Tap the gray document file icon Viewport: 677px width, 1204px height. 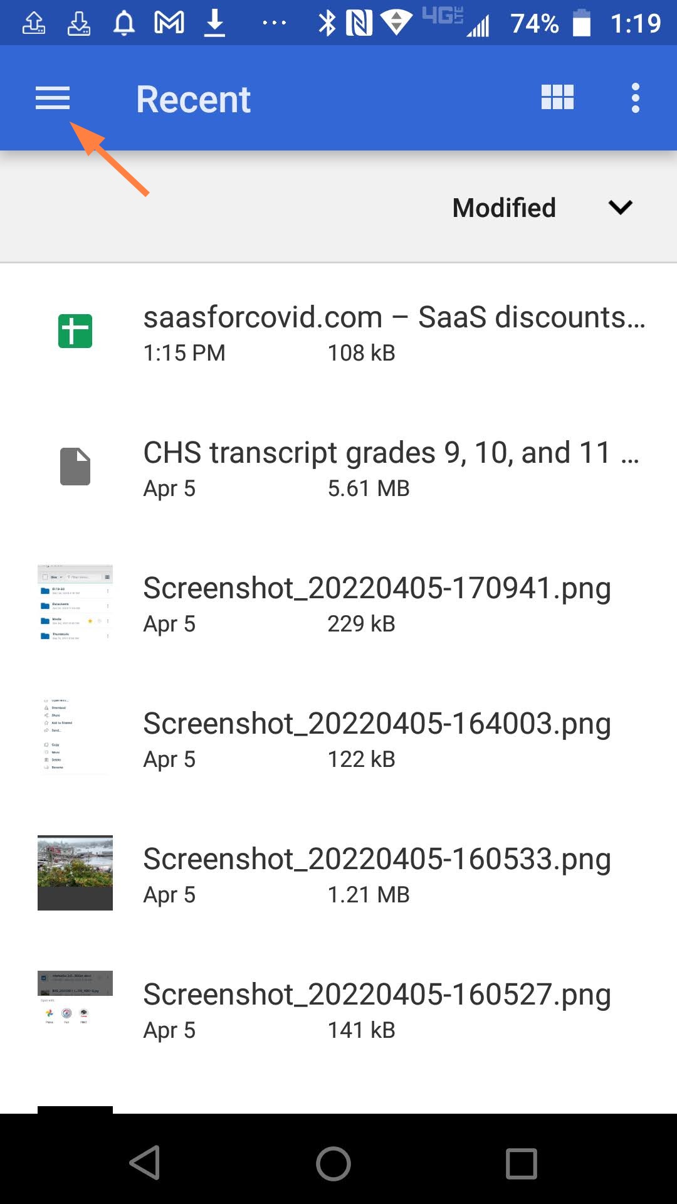75,467
